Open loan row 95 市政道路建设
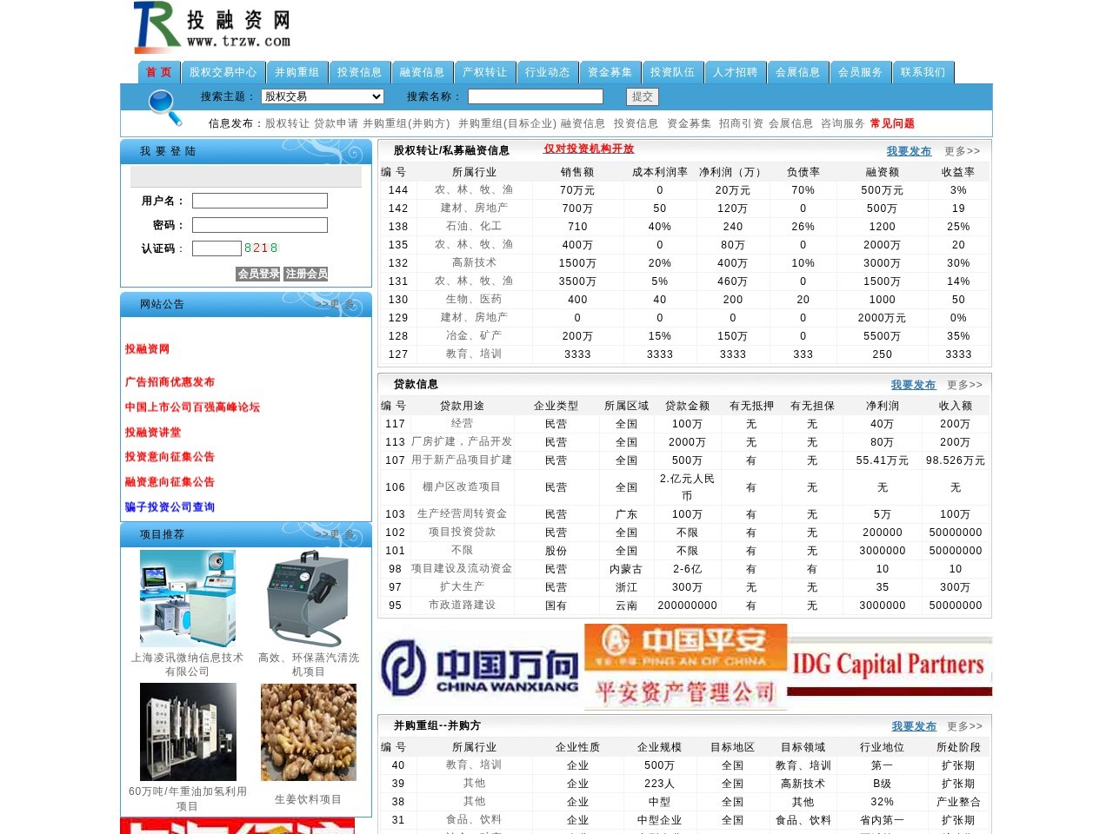Viewport: 1113px width, 834px height. click(462, 605)
